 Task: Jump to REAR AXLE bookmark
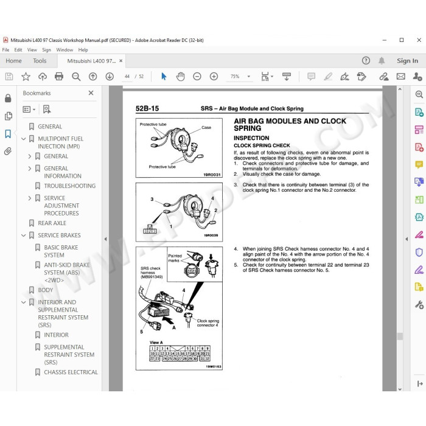pos(52,223)
